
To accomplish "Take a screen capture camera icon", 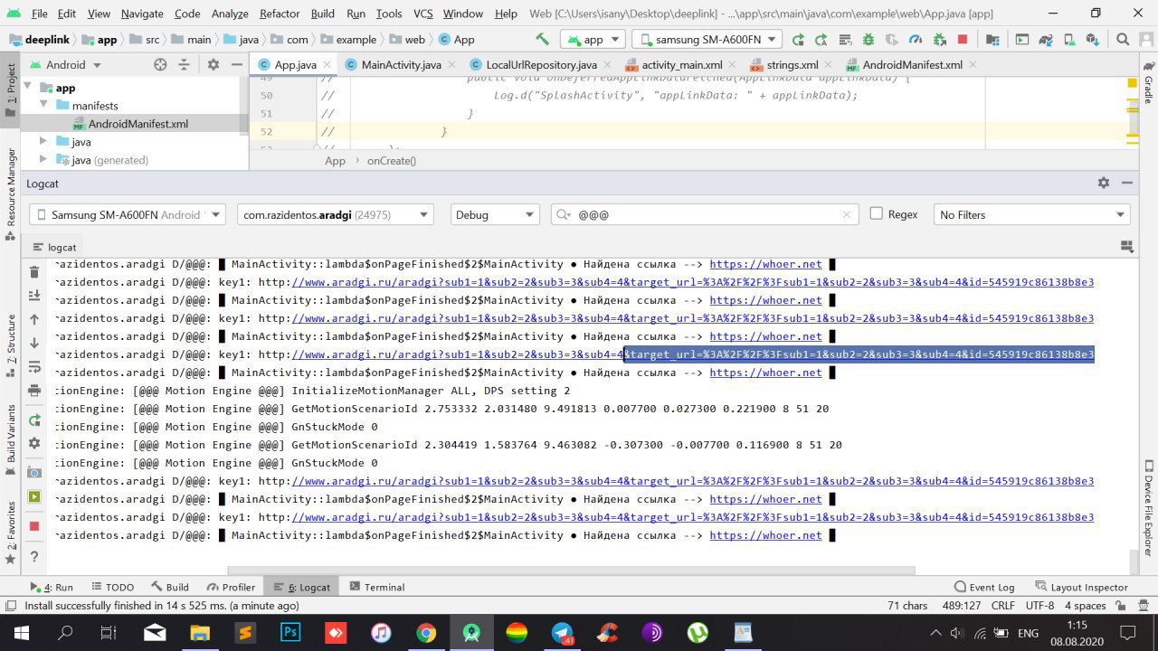I will tap(34, 473).
